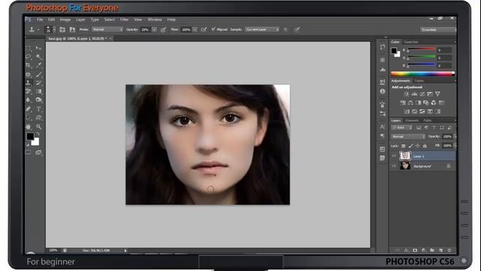Screen dimensions: 481x271
Task: Select the Custom Shape tool
Action: 38,117
